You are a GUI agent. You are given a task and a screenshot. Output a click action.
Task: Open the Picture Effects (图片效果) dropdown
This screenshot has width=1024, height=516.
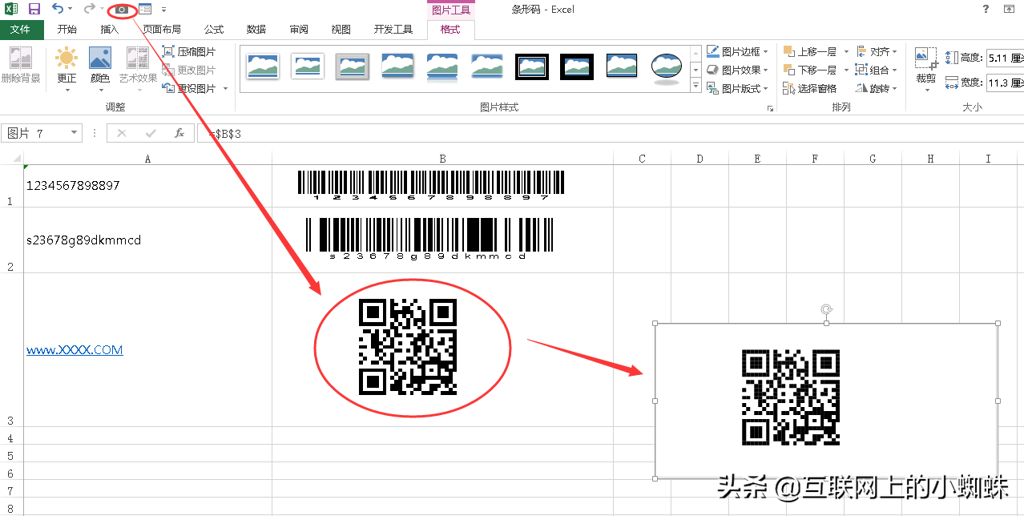point(738,70)
